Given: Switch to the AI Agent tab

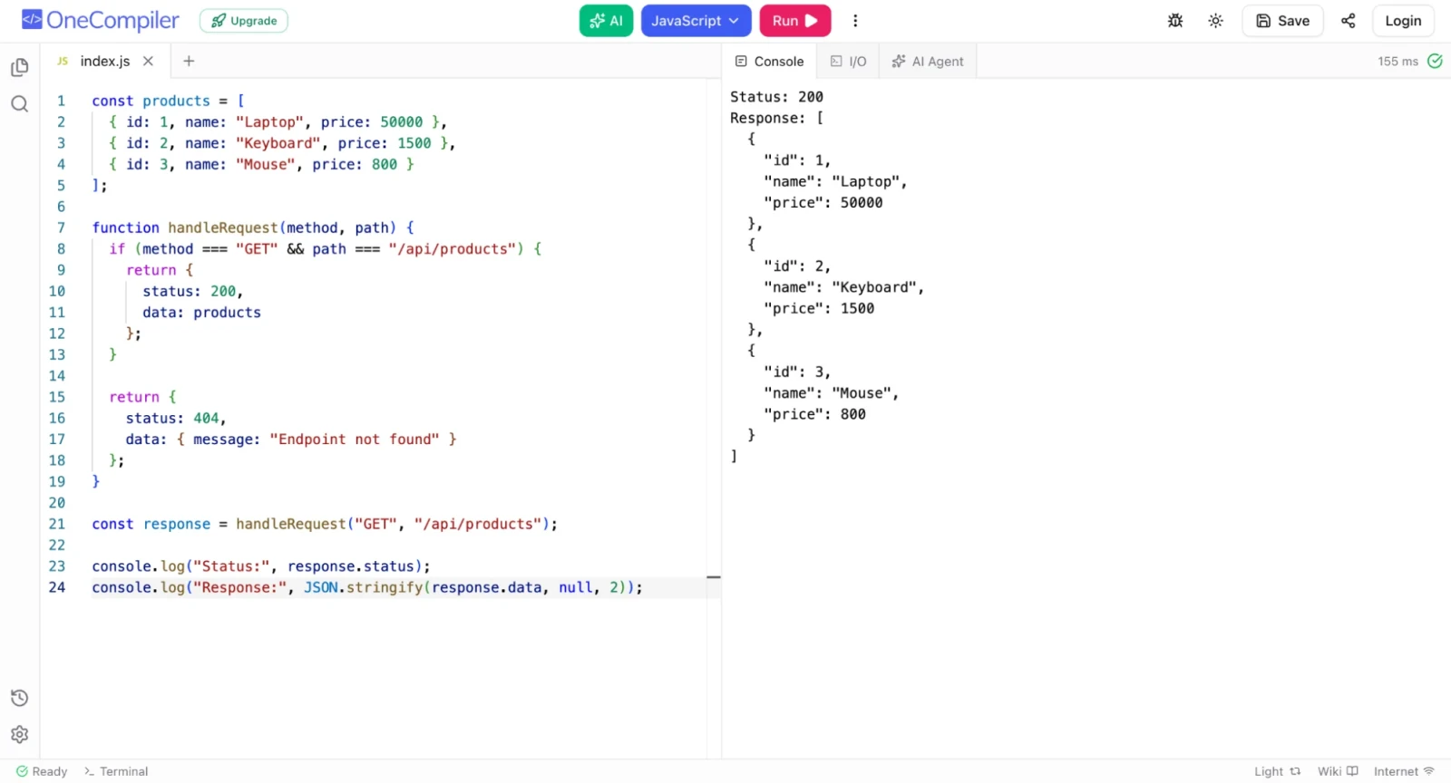Looking at the screenshot, I should 927,62.
